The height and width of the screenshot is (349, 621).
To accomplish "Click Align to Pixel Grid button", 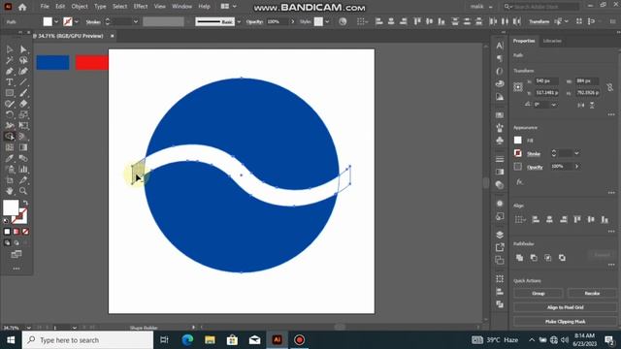I will 565,307.
